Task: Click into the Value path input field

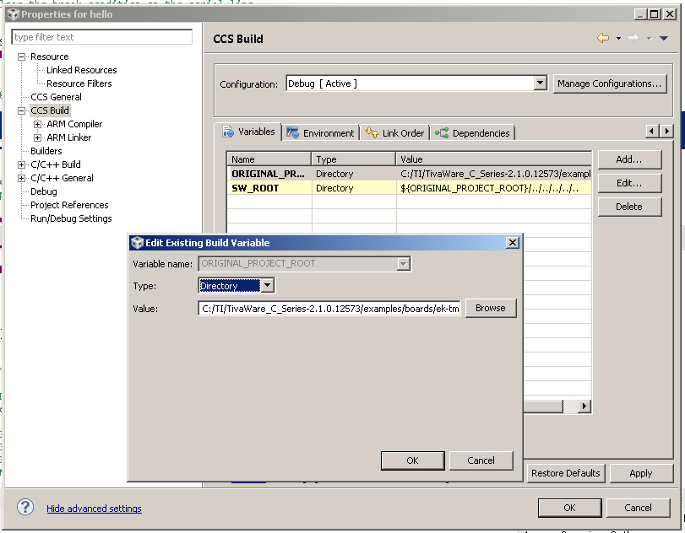Action: tap(329, 309)
